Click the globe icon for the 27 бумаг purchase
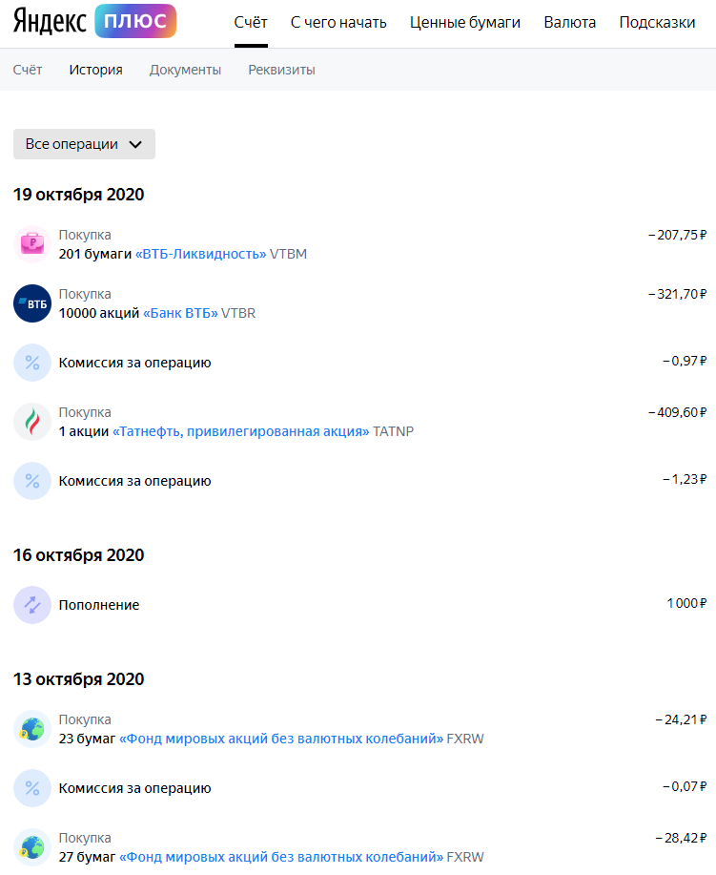Viewport: 716px width, 875px height. (x=32, y=847)
